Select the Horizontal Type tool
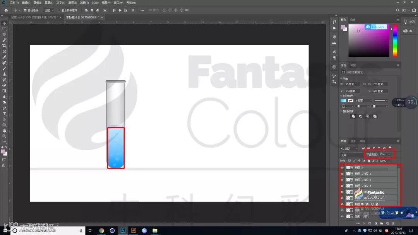Screen dimensions: 418x235 [x=4, y=114]
